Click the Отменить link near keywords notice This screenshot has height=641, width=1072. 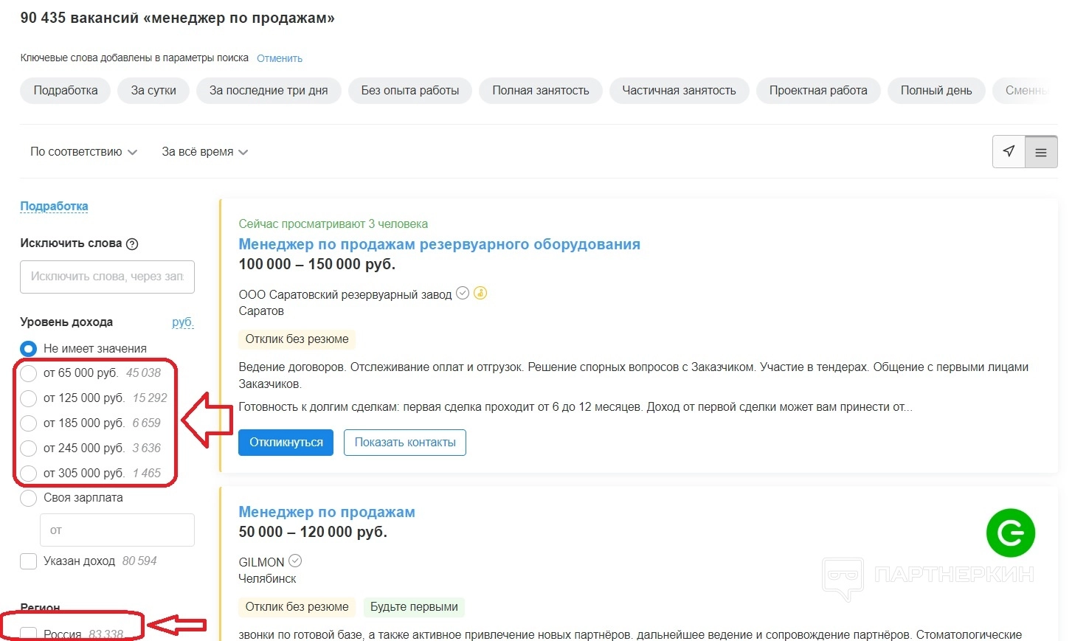coord(280,58)
